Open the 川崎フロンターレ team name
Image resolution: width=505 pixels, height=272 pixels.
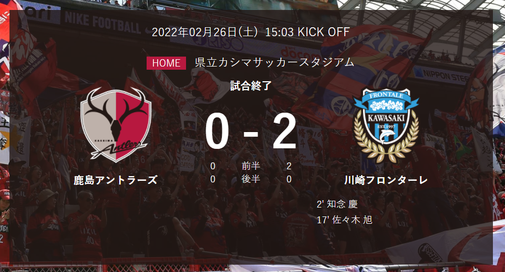386,180
